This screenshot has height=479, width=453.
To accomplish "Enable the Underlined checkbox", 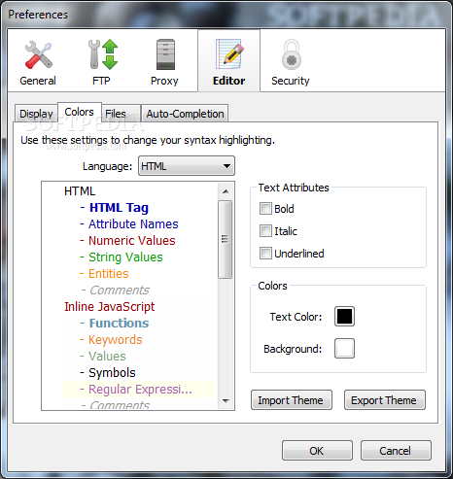I will (265, 254).
